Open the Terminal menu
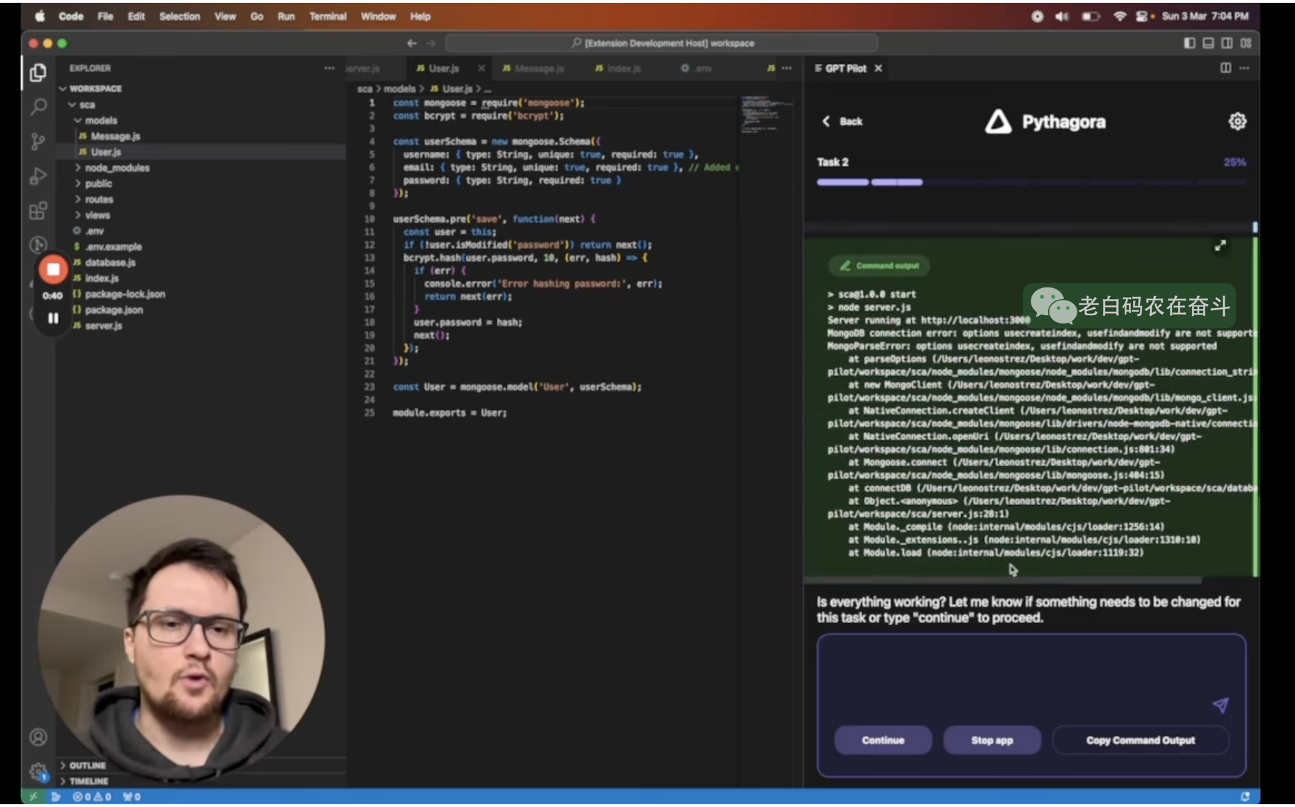Screen dimensions: 1295x807 coord(328,16)
